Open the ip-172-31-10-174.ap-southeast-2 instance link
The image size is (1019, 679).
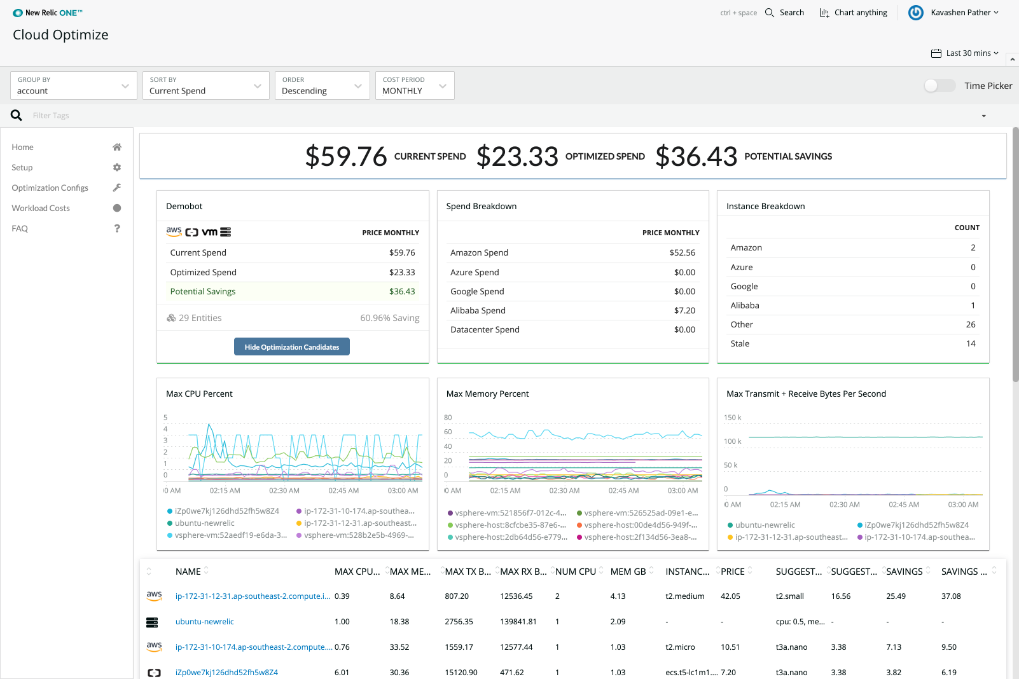tap(254, 647)
